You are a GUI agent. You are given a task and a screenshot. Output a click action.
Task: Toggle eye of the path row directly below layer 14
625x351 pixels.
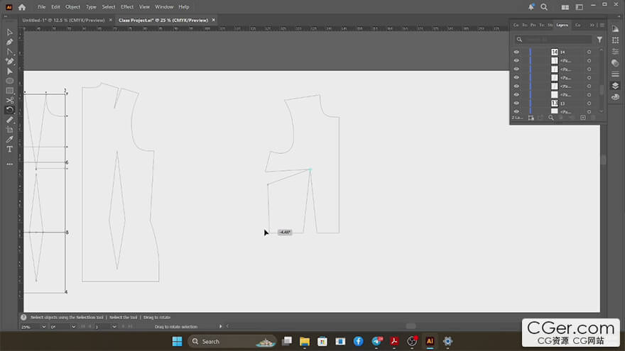pyautogui.click(x=516, y=60)
